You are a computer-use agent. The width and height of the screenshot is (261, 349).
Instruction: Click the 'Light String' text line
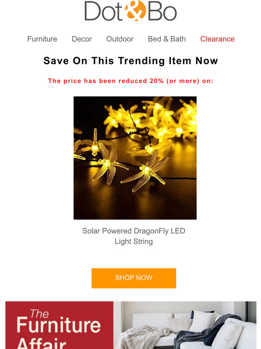pyautogui.click(x=134, y=242)
